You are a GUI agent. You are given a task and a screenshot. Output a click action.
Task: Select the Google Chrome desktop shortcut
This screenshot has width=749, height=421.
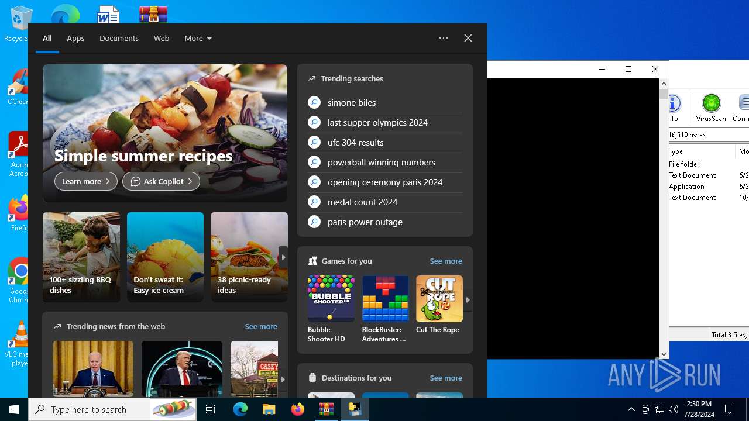(18, 280)
